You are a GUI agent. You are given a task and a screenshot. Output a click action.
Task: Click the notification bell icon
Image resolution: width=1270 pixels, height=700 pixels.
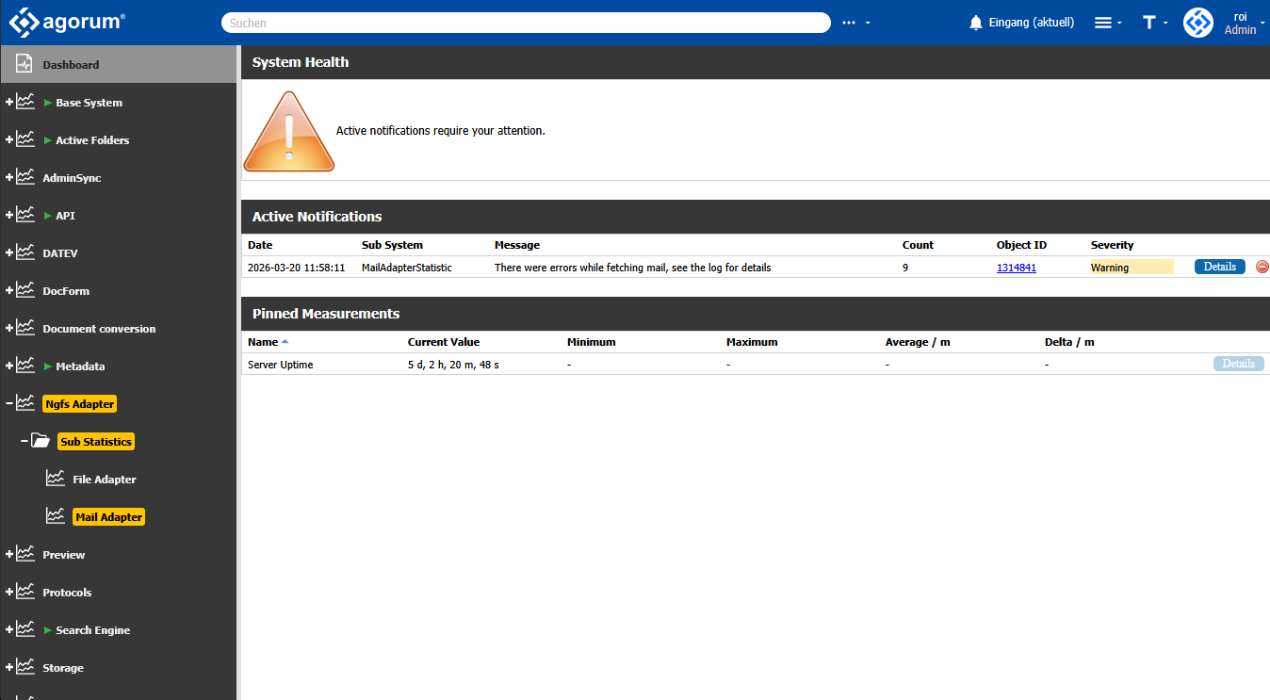tap(975, 23)
